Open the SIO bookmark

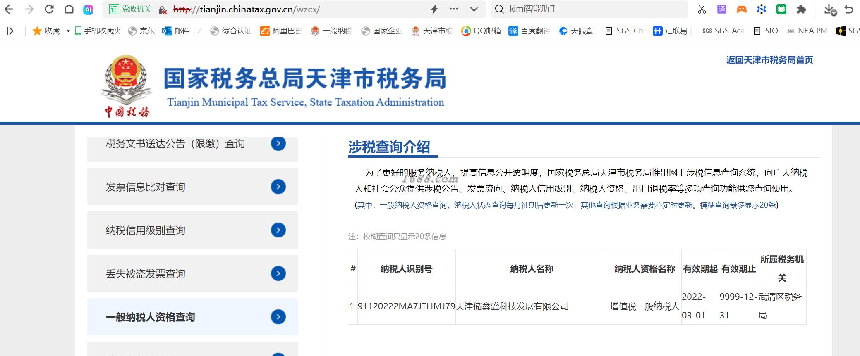[766, 31]
